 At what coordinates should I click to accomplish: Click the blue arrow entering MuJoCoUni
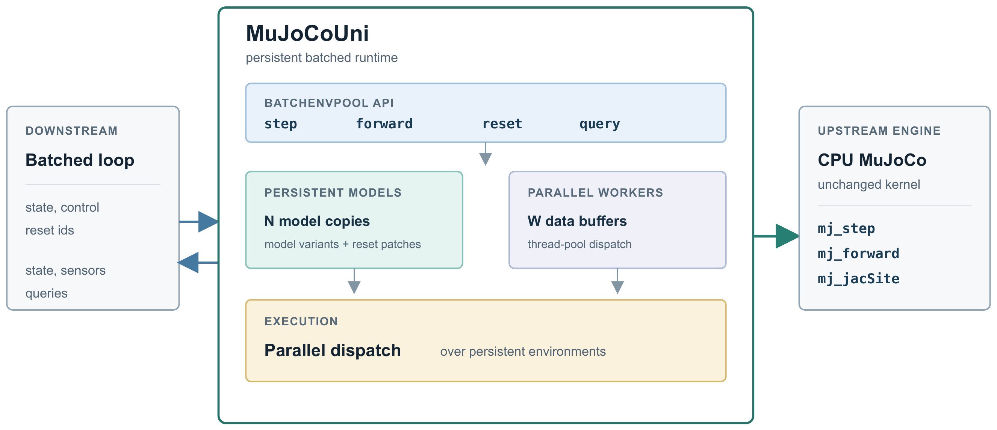coord(198,222)
